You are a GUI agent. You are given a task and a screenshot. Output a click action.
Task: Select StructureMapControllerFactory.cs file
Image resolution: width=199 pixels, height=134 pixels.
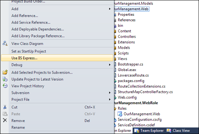145,92
